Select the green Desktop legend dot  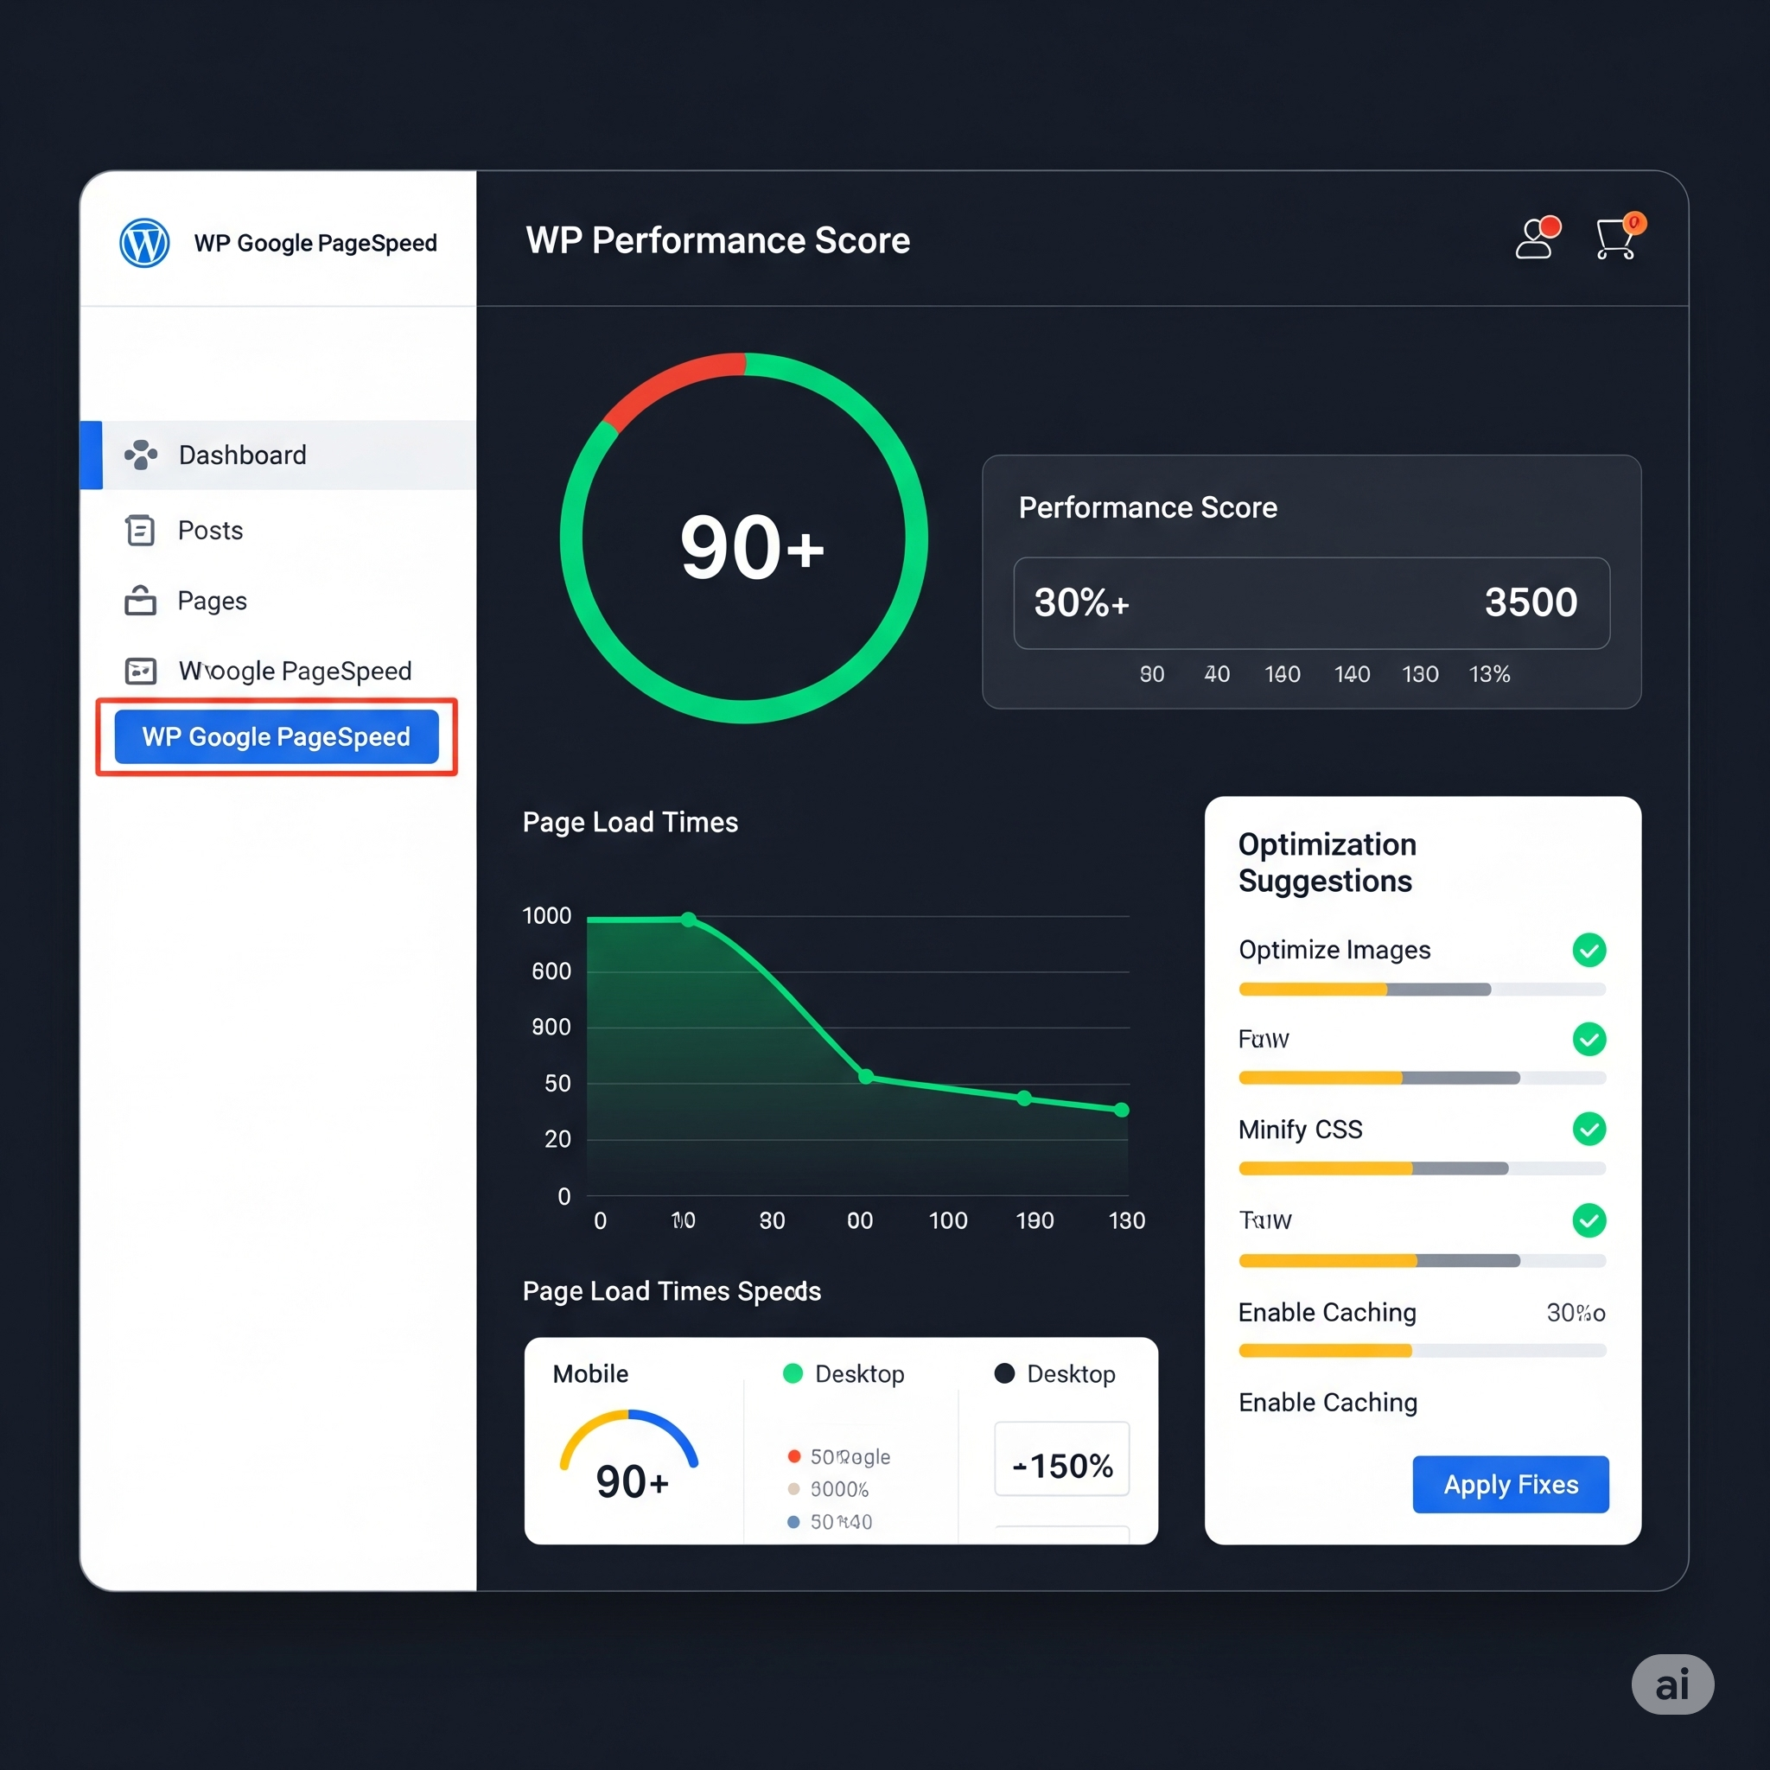coord(793,1372)
